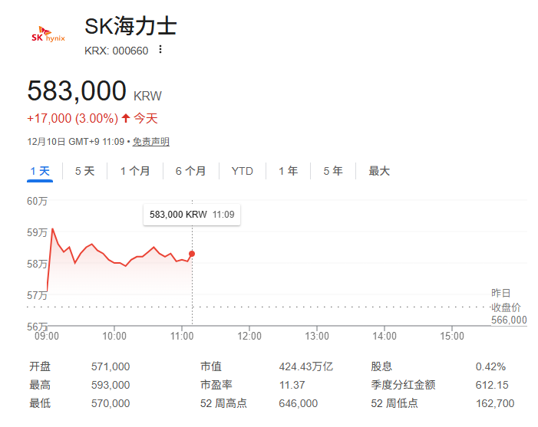The image size is (538, 427).
Task: Click the 股息 dividend yield 0.42%
Action: pos(490,366)
